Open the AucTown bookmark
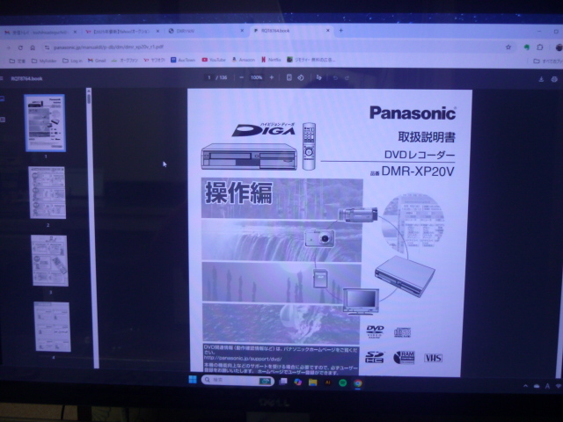Screen dimensions: 563x422 pos(183,60)
